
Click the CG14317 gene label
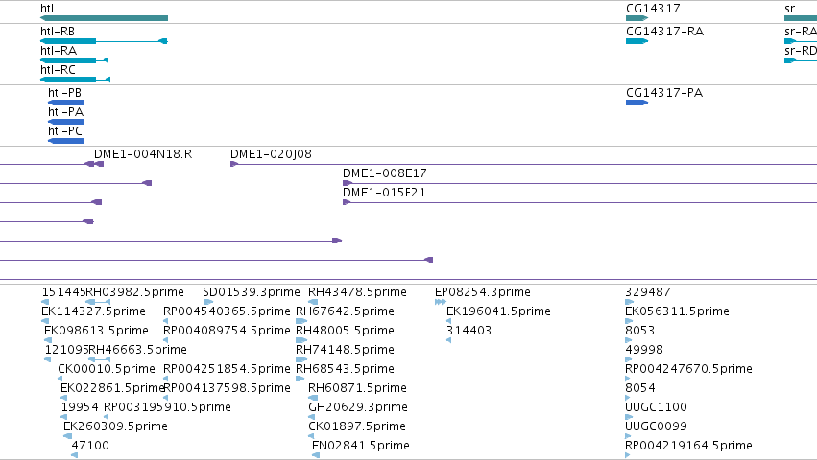click(653, 9)
